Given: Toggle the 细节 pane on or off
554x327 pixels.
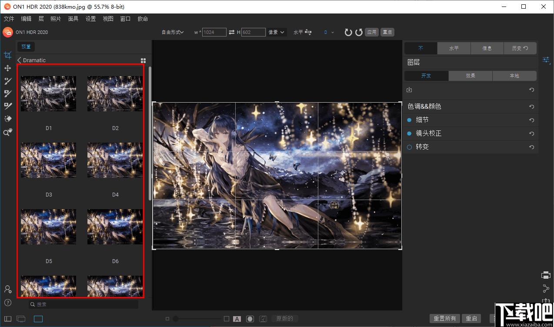Looking at the screenshot, I should click(409, 120).
